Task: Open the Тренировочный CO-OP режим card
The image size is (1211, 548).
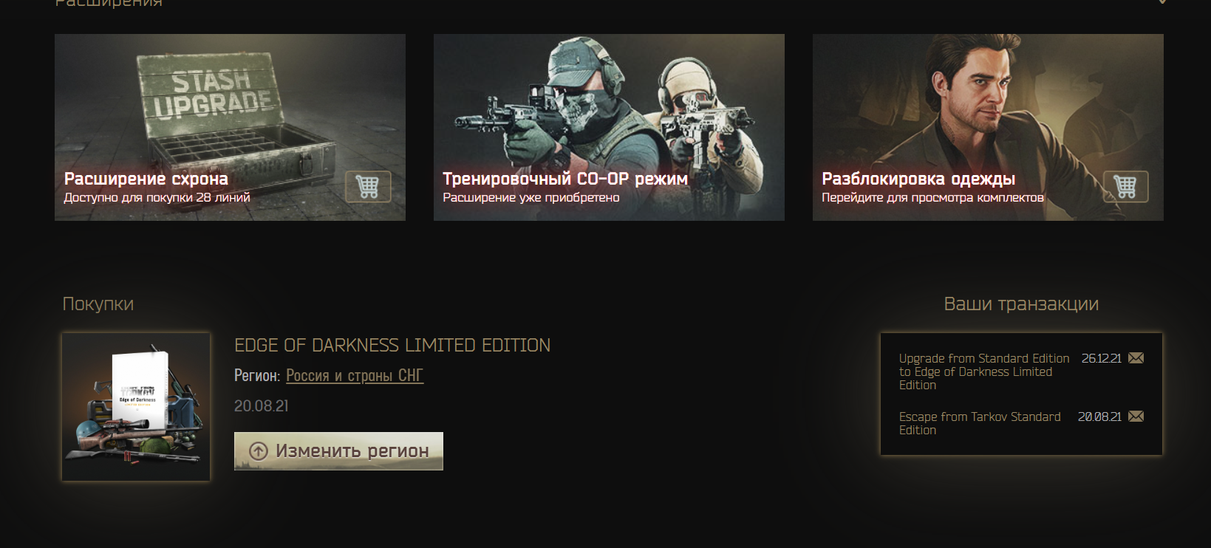Action: point(609,127)
